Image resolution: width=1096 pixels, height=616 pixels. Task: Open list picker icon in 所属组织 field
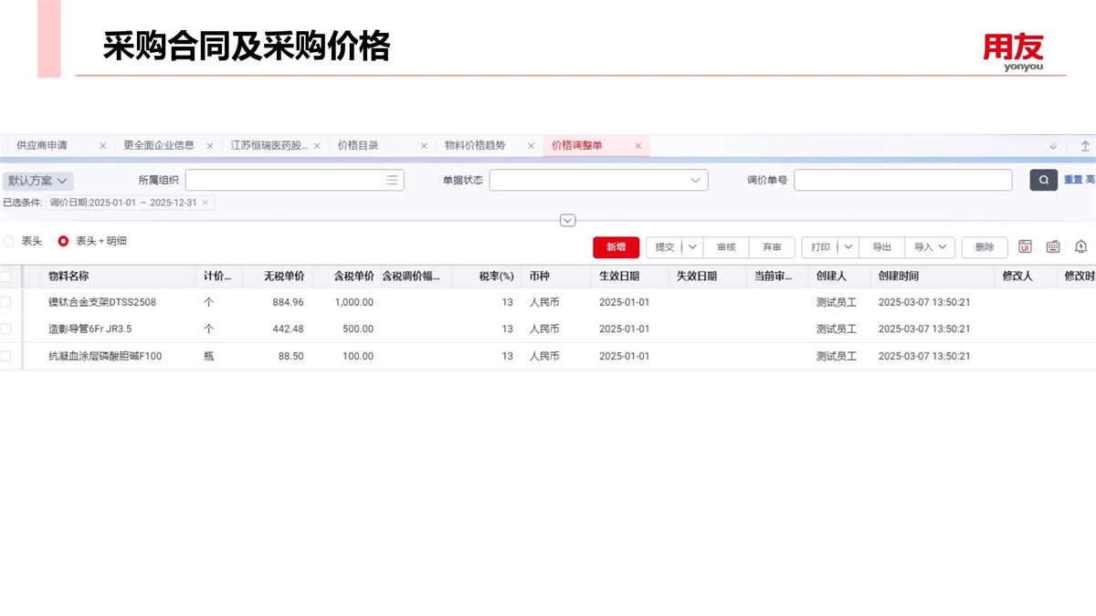pyautogui.click(x=392, y=181)
